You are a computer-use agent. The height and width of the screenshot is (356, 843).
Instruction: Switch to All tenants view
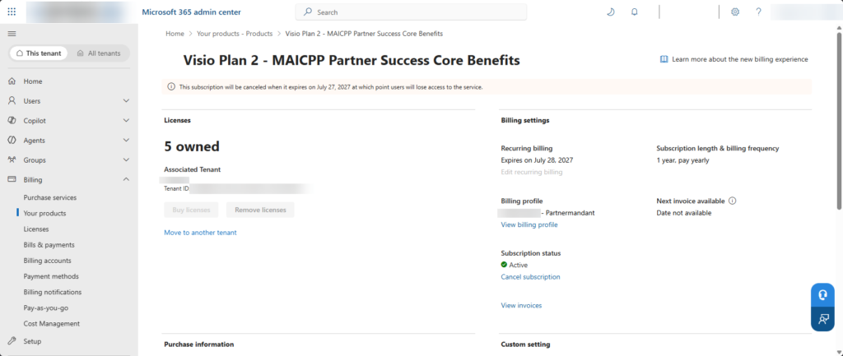click(x=99, y=53)
